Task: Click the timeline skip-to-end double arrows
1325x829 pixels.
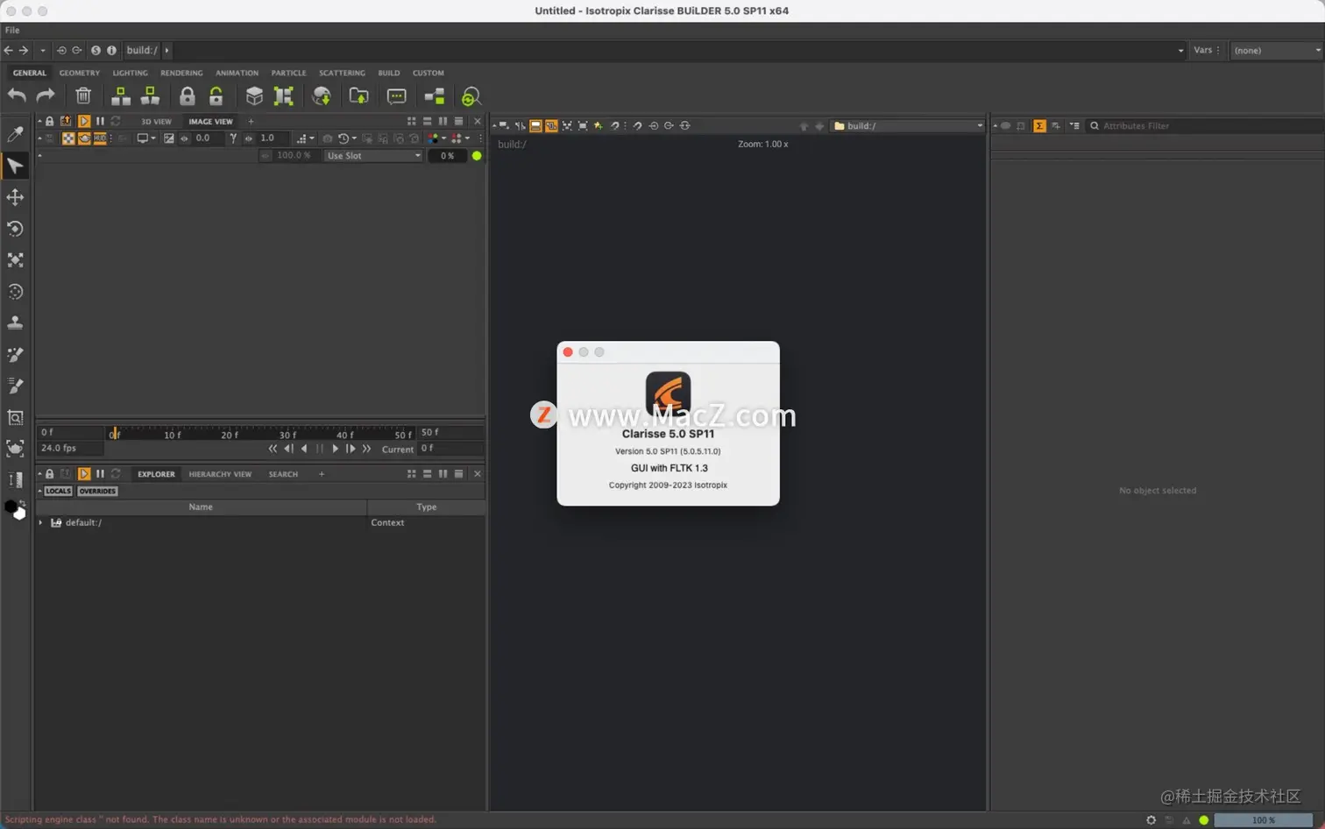Action: pos(366,449)
